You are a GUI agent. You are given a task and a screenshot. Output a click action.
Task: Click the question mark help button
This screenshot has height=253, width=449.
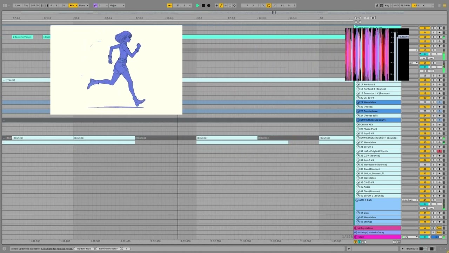tap(126, 249)
